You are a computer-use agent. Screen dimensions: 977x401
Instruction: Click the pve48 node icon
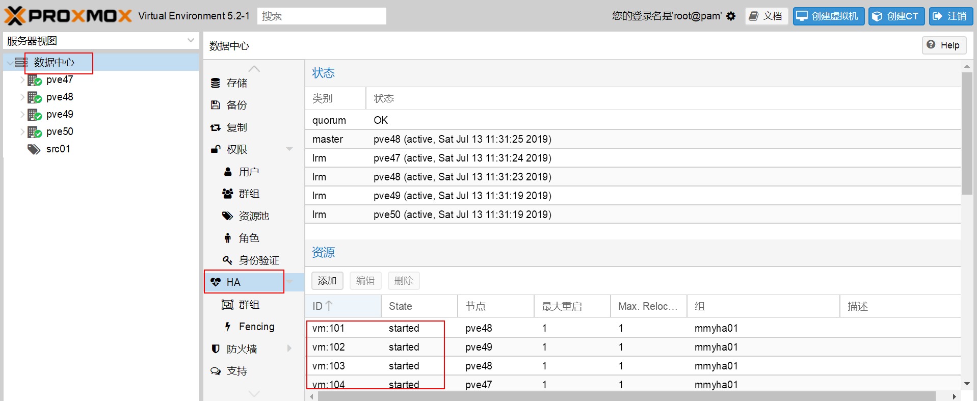pyautogui.click(x=35, y=97)
